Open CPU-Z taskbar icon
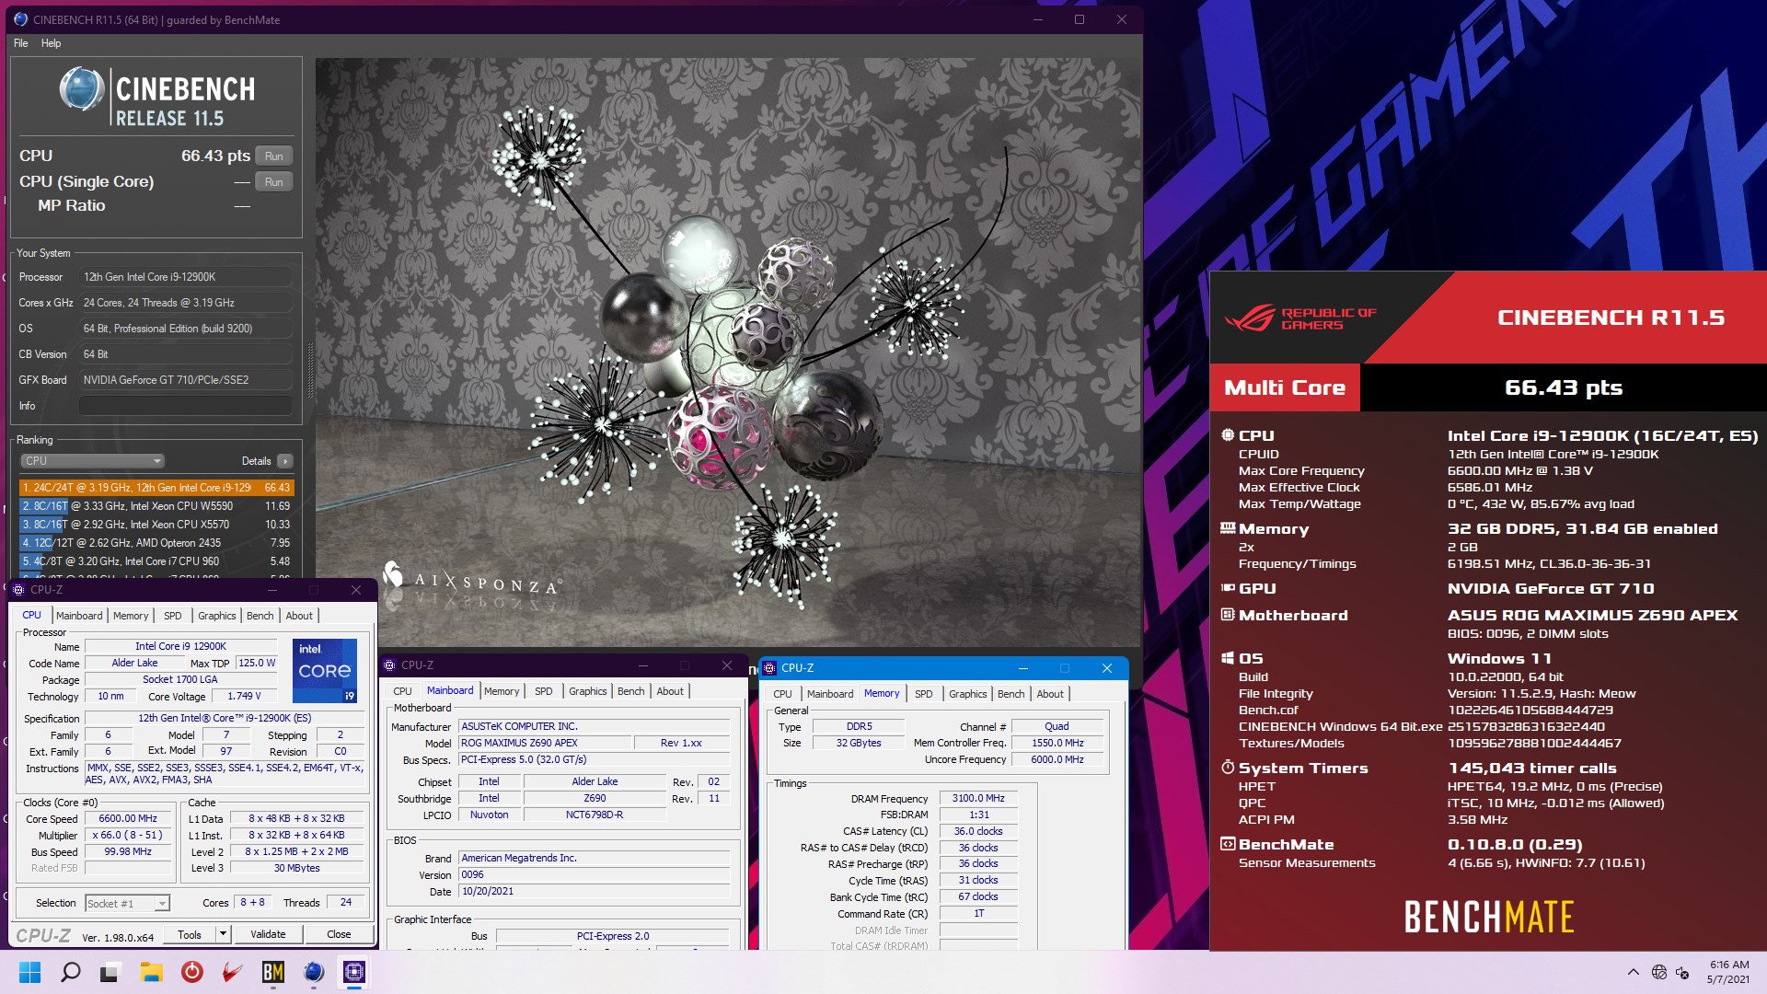This screenshot has width=1767, height=994. pos(353,972)
